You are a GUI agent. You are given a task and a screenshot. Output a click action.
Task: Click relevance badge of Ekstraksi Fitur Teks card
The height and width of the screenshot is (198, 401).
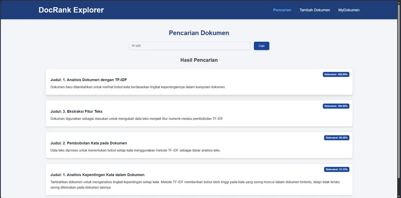point(336,106)
